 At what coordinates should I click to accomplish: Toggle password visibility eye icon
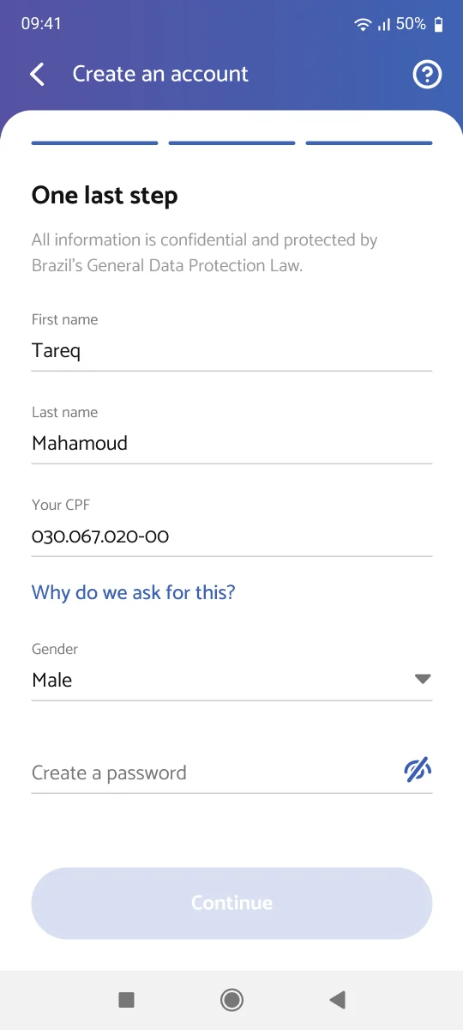[x=418, y=771]
